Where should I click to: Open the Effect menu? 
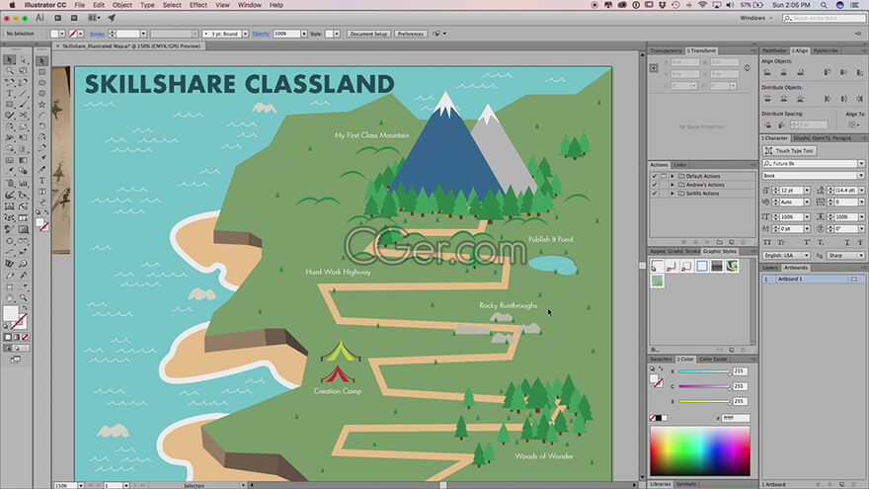point(197,5)
